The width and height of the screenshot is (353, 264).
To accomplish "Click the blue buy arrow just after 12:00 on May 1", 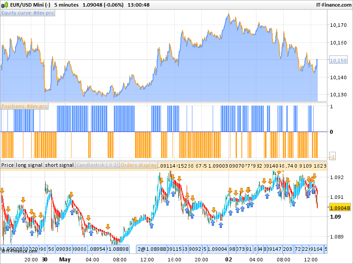I will click(x=151, y=225).
